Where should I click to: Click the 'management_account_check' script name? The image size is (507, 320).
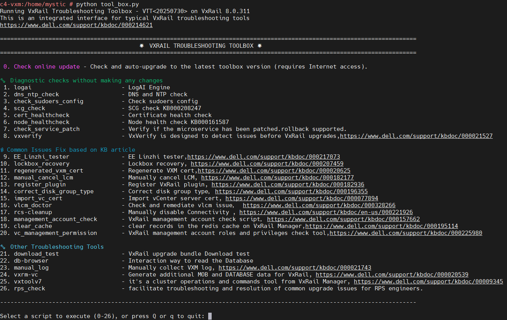(x=56, y=219)
